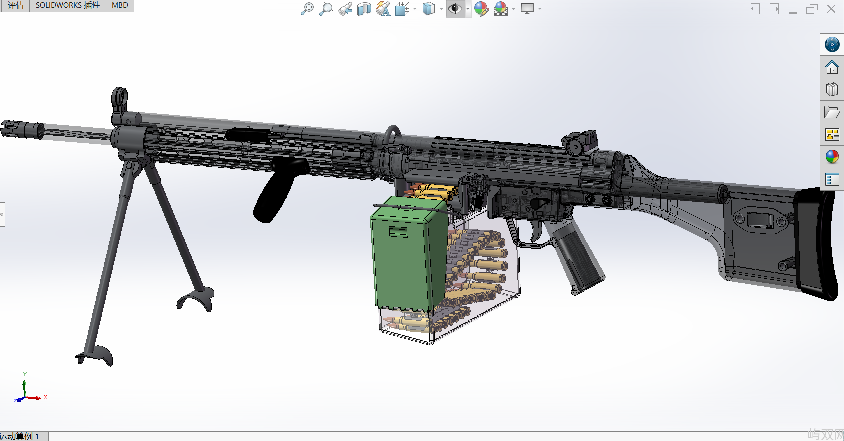This screenshot has height=441, width=844.
Task: Open Edit Appearance tool
Action: (x=481, y=8)
